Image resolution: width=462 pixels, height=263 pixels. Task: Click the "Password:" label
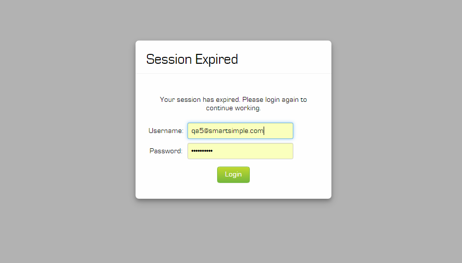click(x=166, y=151)
